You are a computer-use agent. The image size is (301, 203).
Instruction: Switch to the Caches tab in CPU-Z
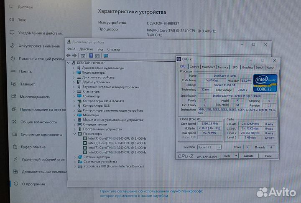coord(194,67)
